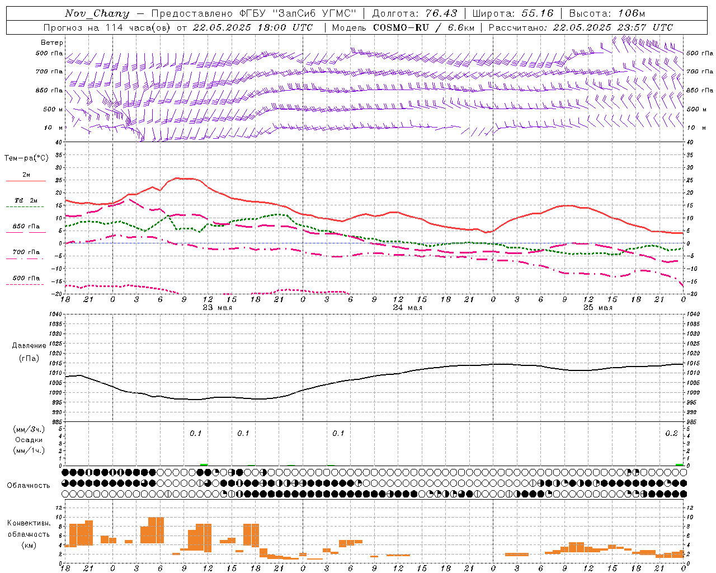Click the 0.2 precipitation value

pos(671,434)
